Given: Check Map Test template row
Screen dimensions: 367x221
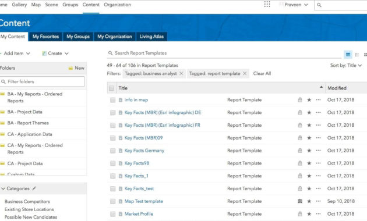Looking at the screenshot, I should (x=113, y=201).
